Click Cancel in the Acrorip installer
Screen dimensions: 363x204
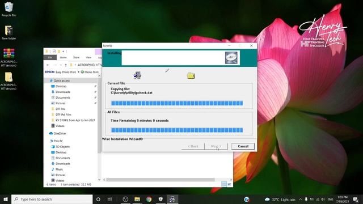243,146
